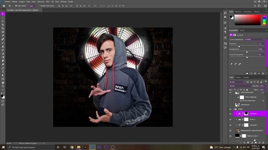Open the Paragraph panel icon in dock

225,32
